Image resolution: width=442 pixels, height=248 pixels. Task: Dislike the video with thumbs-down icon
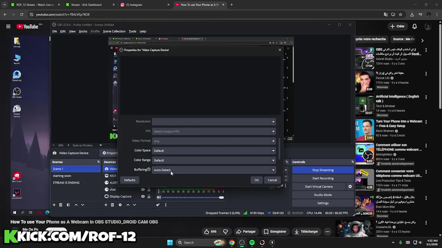225,231
